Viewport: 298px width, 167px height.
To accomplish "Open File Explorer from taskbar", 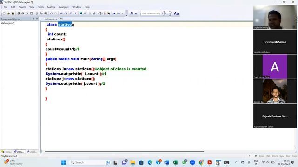I will [133, 162].
